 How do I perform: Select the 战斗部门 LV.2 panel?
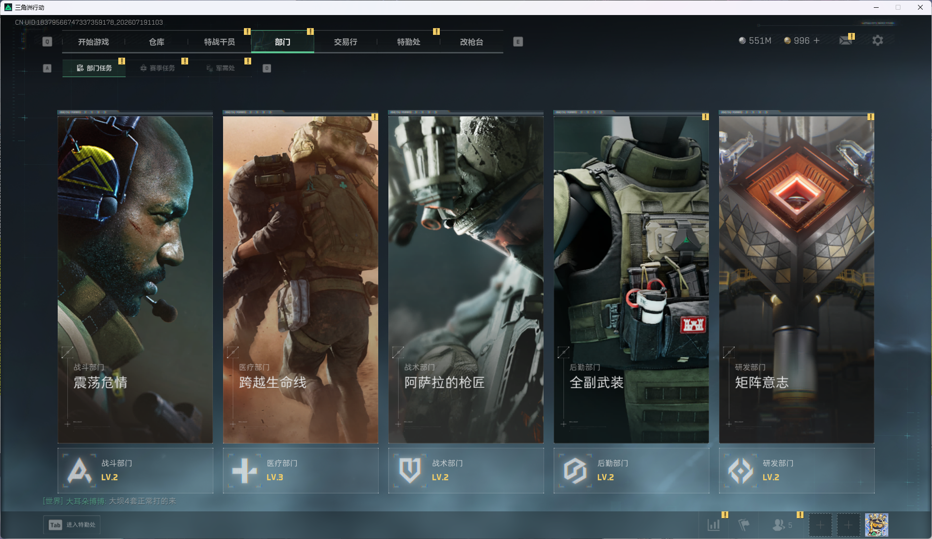click(135, 471)
